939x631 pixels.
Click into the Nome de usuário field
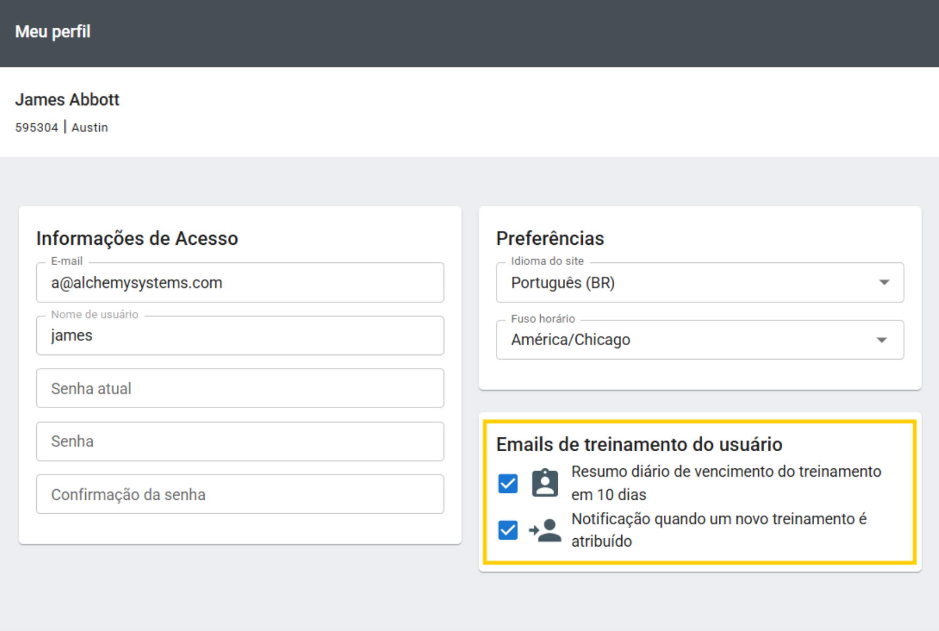point(240,336)
